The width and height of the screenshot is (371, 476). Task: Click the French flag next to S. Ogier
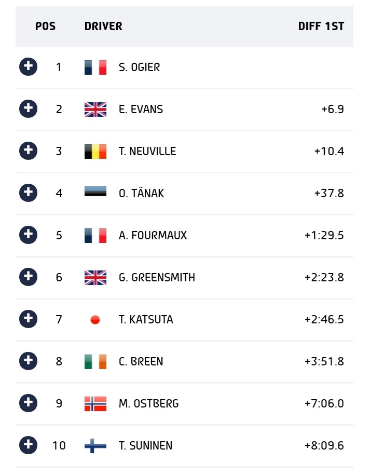click(x=95, y=67)
